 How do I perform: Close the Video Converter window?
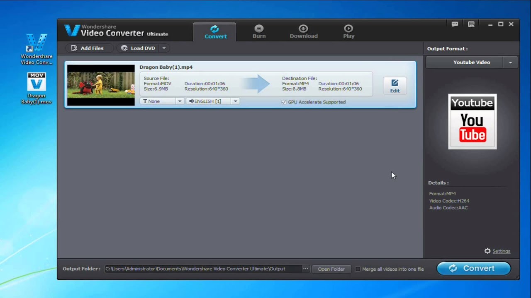coord(511,24)
